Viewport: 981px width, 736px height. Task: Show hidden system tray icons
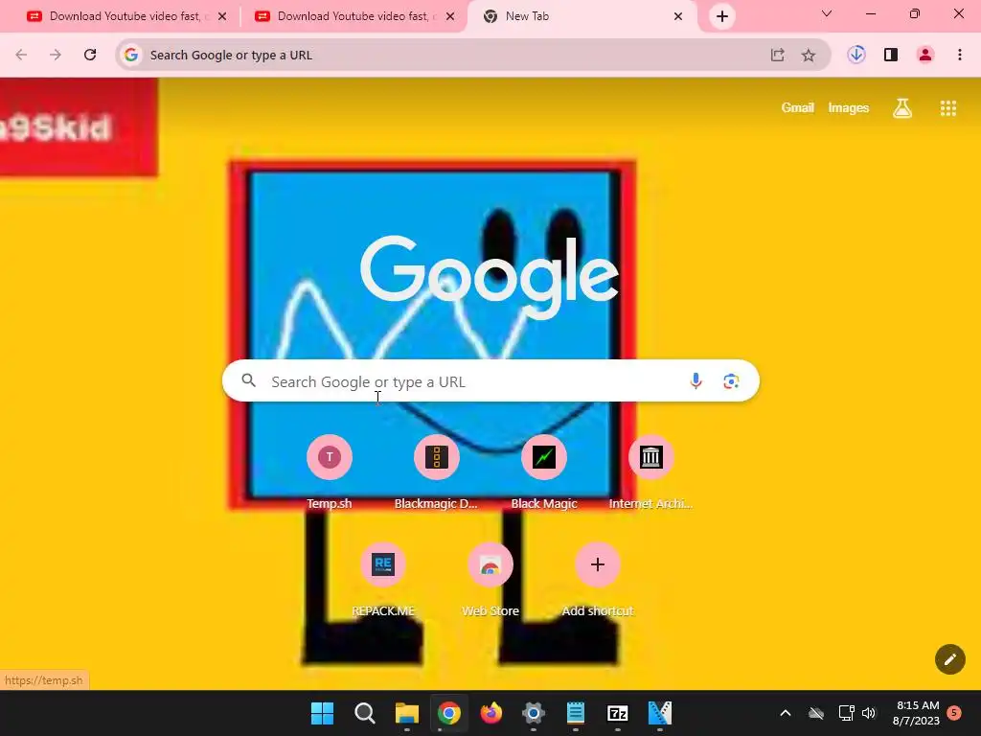(786, 713)
